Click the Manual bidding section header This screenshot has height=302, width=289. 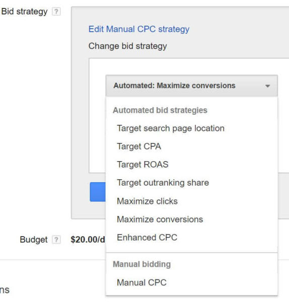(142, 264)
